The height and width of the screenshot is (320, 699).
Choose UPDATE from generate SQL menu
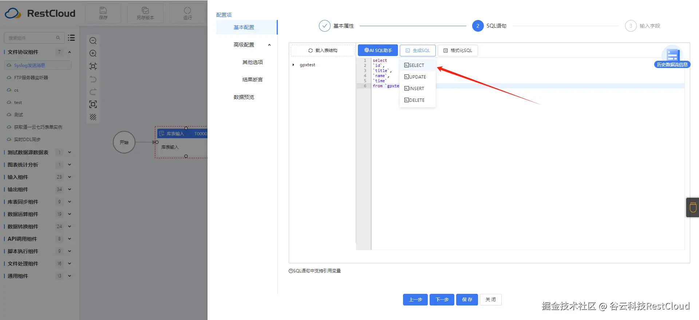point(418,77)
